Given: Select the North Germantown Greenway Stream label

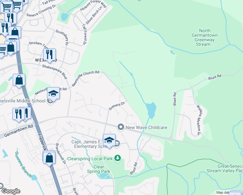Looking at the screenshot, I should [205, 37].
